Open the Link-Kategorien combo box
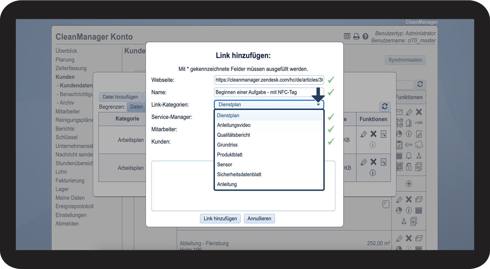Image resolution: width=490 pixels, height=269 pixels. point(269,104)
